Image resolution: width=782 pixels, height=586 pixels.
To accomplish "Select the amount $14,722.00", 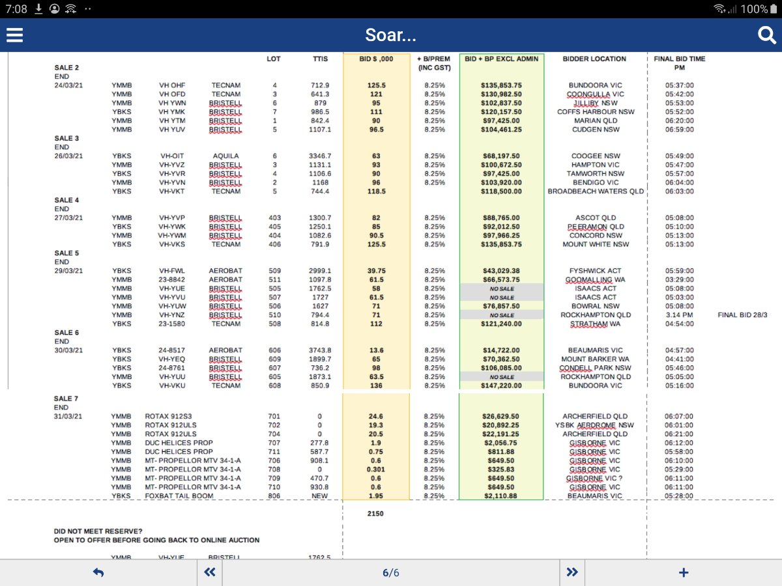I will (x=501, y=350).
